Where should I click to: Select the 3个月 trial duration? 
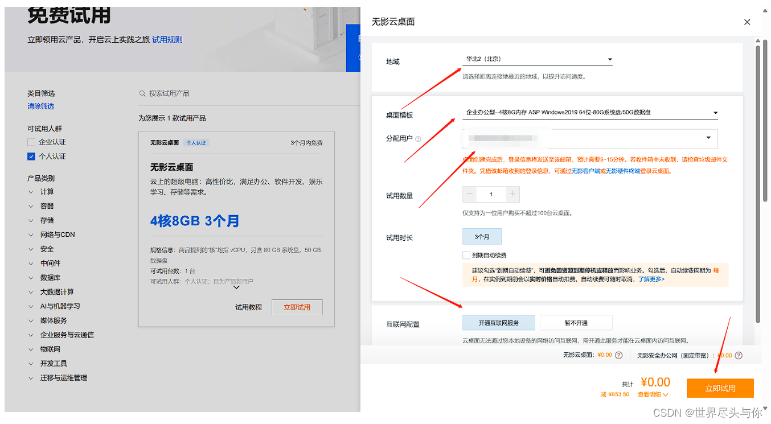click(x=482, y=236)
